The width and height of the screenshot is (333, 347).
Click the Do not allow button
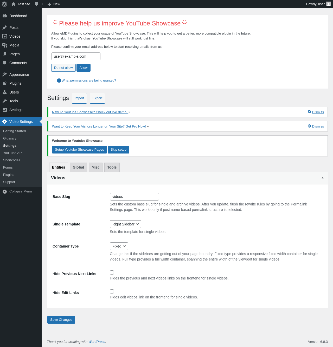coord(63,68)
